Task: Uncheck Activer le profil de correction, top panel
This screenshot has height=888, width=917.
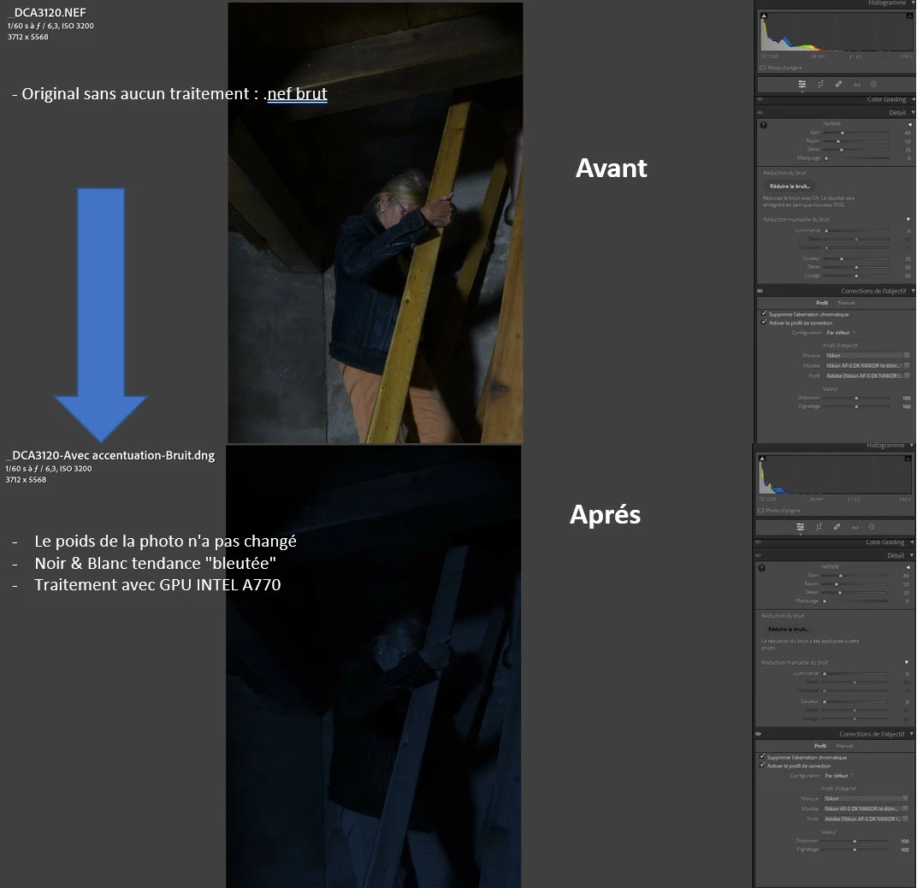Action: 764,323
